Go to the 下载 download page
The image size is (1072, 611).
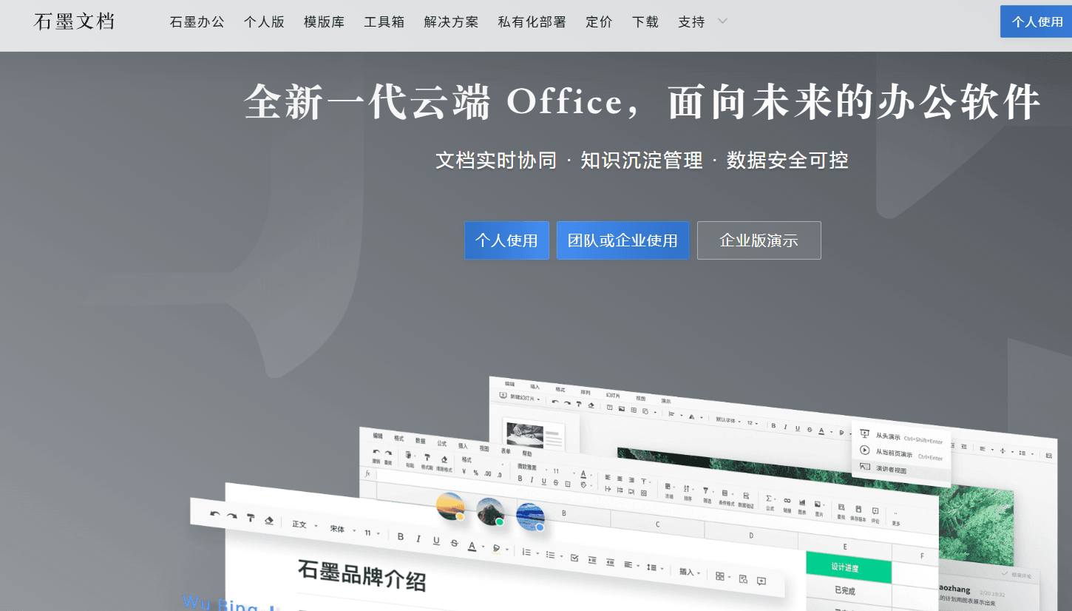pos(646,22)
